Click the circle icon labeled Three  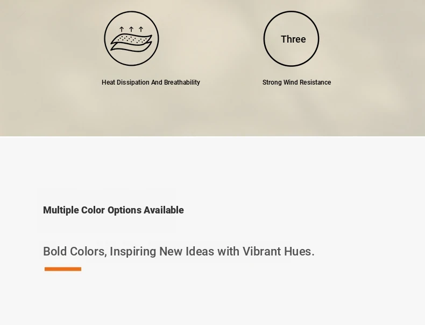292,39
